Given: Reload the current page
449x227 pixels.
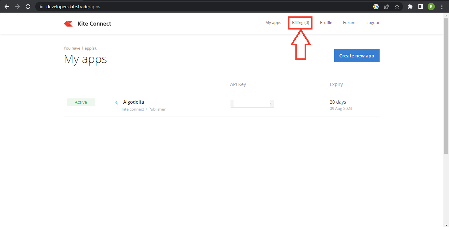Looking at the screenshot, I should pos(28,6).
